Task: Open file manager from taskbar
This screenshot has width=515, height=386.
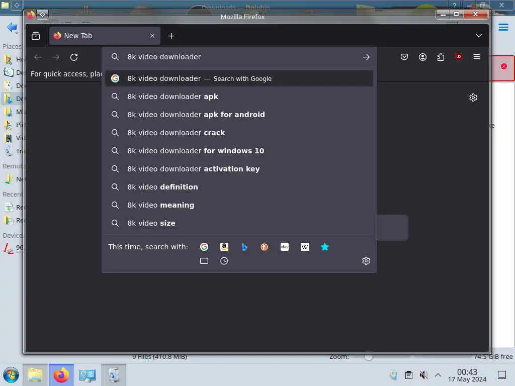Action: click(x=35, y=375)
